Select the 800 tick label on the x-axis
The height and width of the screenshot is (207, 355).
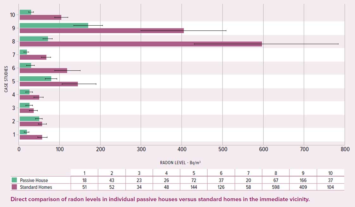coord(345,148)
